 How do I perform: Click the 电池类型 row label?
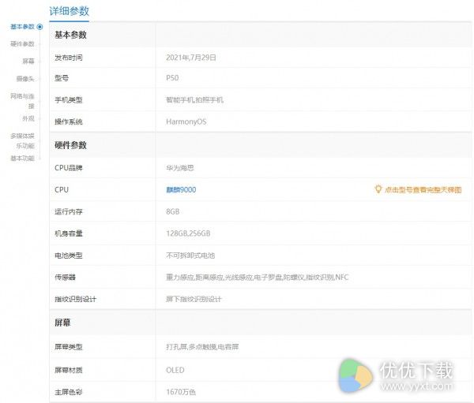tap(69, 256)
